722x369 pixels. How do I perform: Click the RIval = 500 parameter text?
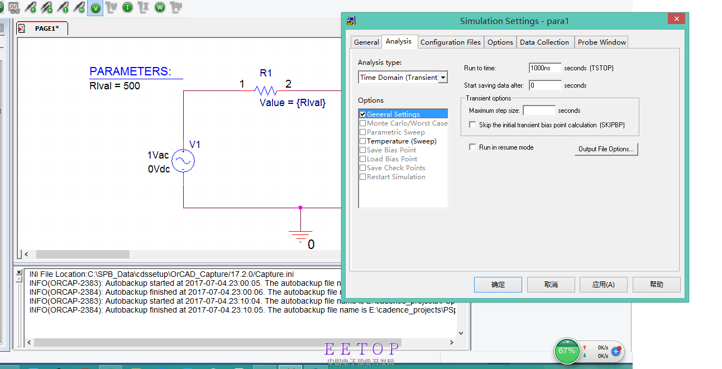[x=114, y=86]
